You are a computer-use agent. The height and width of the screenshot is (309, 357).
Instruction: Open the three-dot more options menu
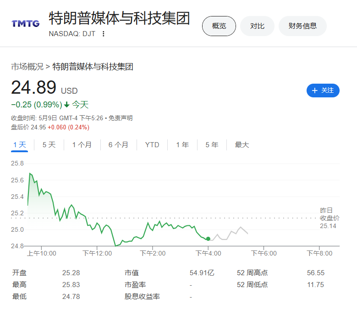click(x=104, y=34)
